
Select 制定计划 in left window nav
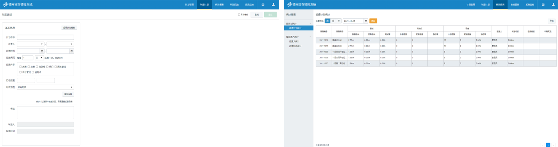(x=204, y=5)
